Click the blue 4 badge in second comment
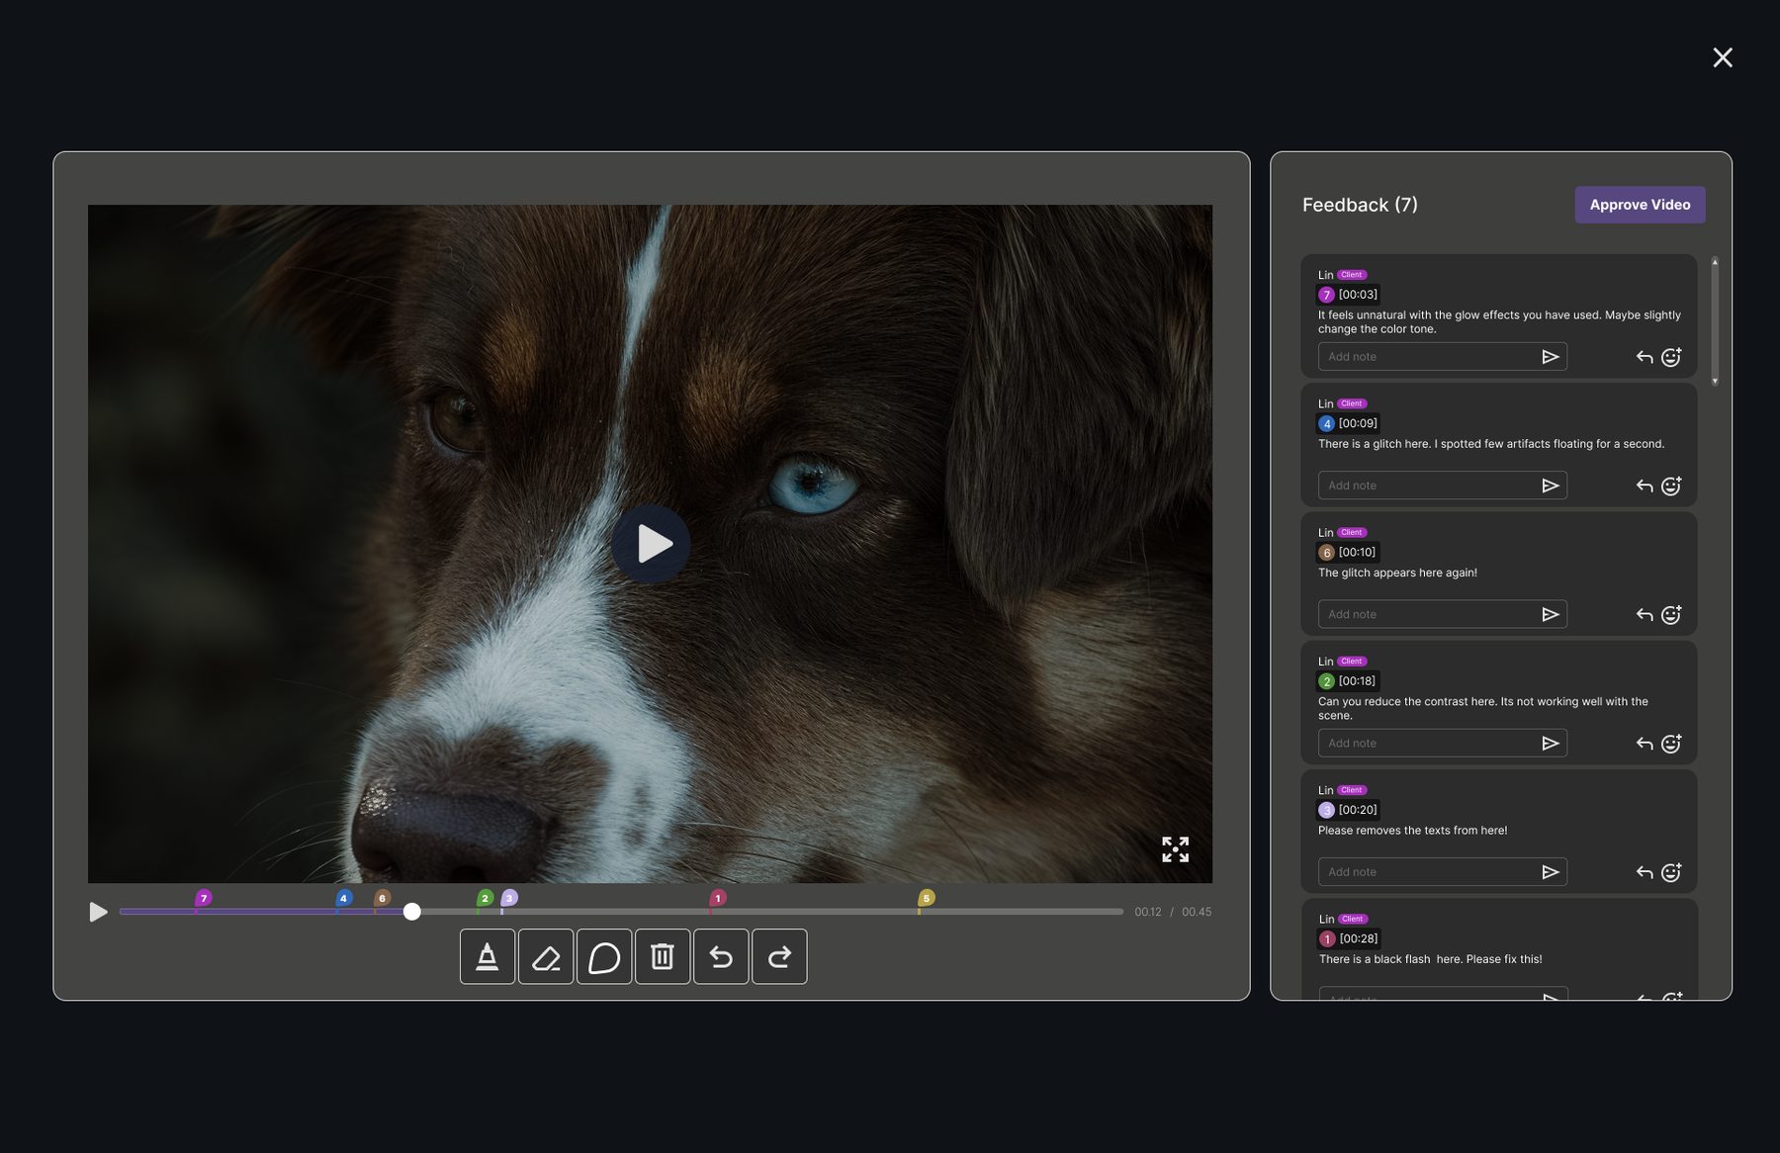The image size is (1780, 1153). [x=1327, y=423]
